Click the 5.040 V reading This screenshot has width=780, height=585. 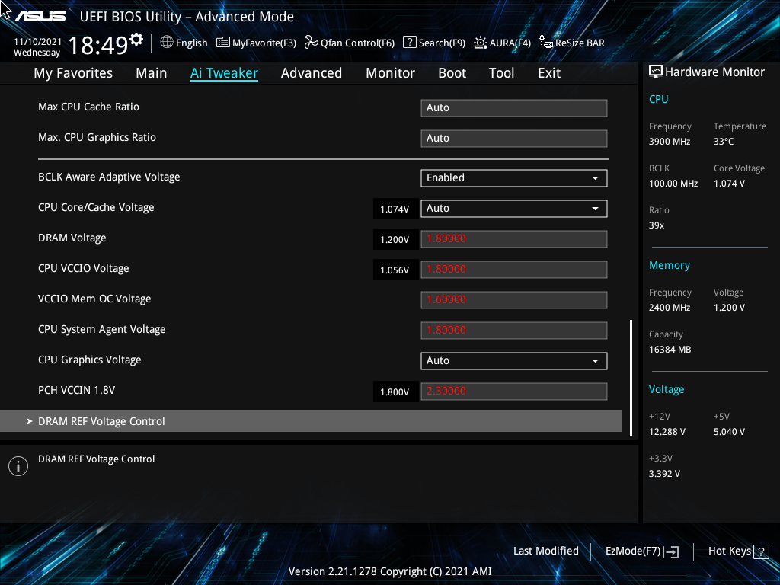pyautogui.click(x=729, y=432)
